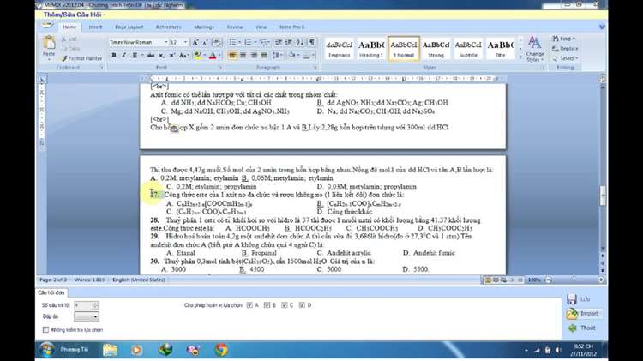The image size is (643, 361).
Task: Click the Format Painter tool
Action: pos(81,57)
